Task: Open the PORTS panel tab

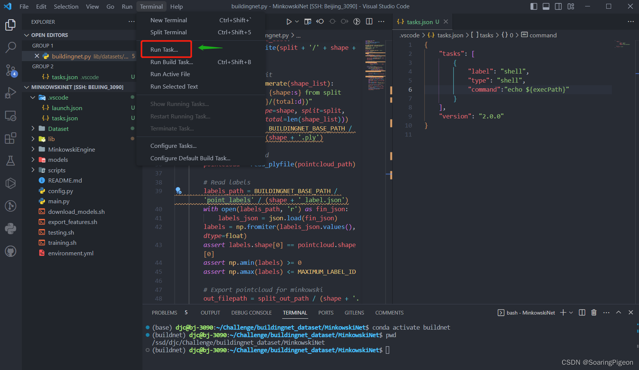Action: tap(326, 313)
